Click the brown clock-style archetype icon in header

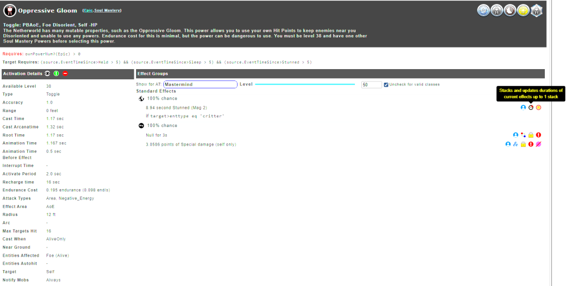510,10
